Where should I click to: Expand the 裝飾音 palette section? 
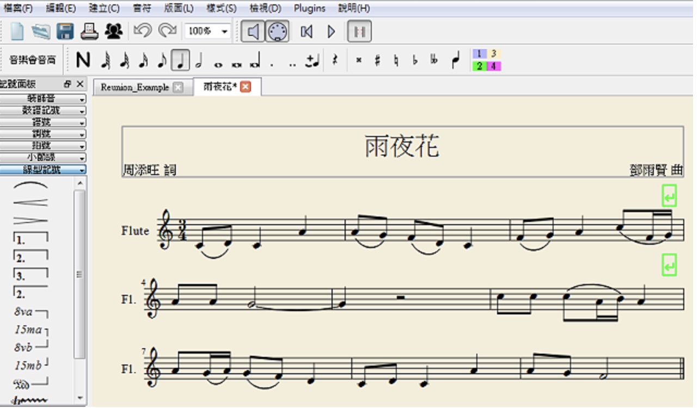43,99
